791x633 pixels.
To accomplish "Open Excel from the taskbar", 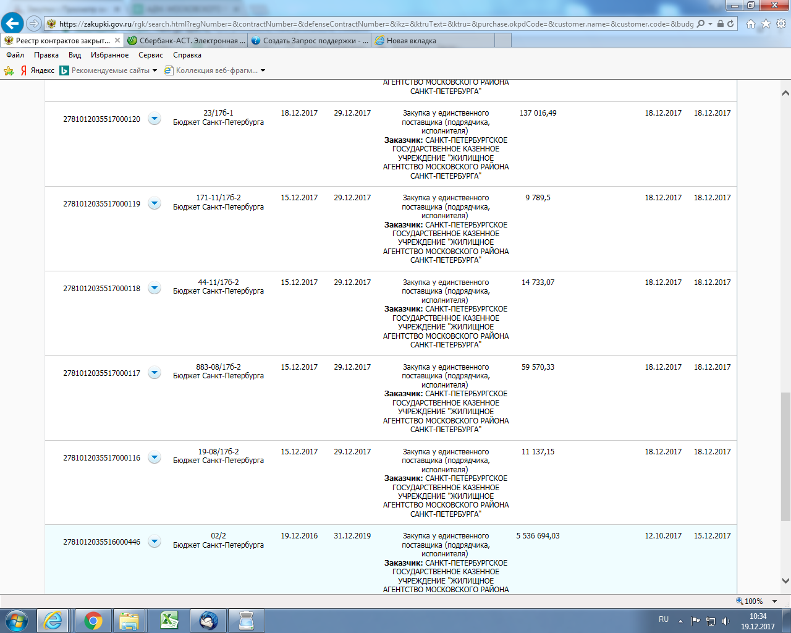I will [x=169, y=621].
